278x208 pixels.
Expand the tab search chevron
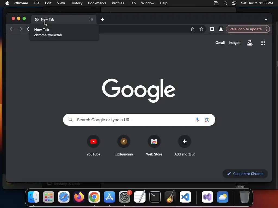click(266, 19)
